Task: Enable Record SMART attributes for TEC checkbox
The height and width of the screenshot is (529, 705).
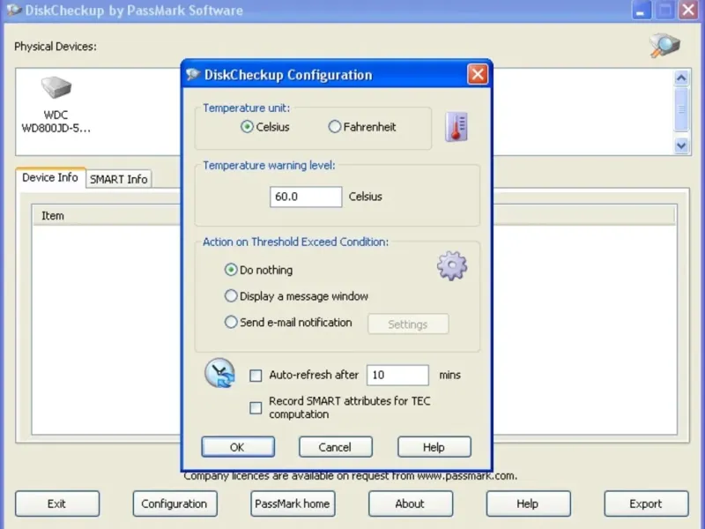Action: coord(256,408)
